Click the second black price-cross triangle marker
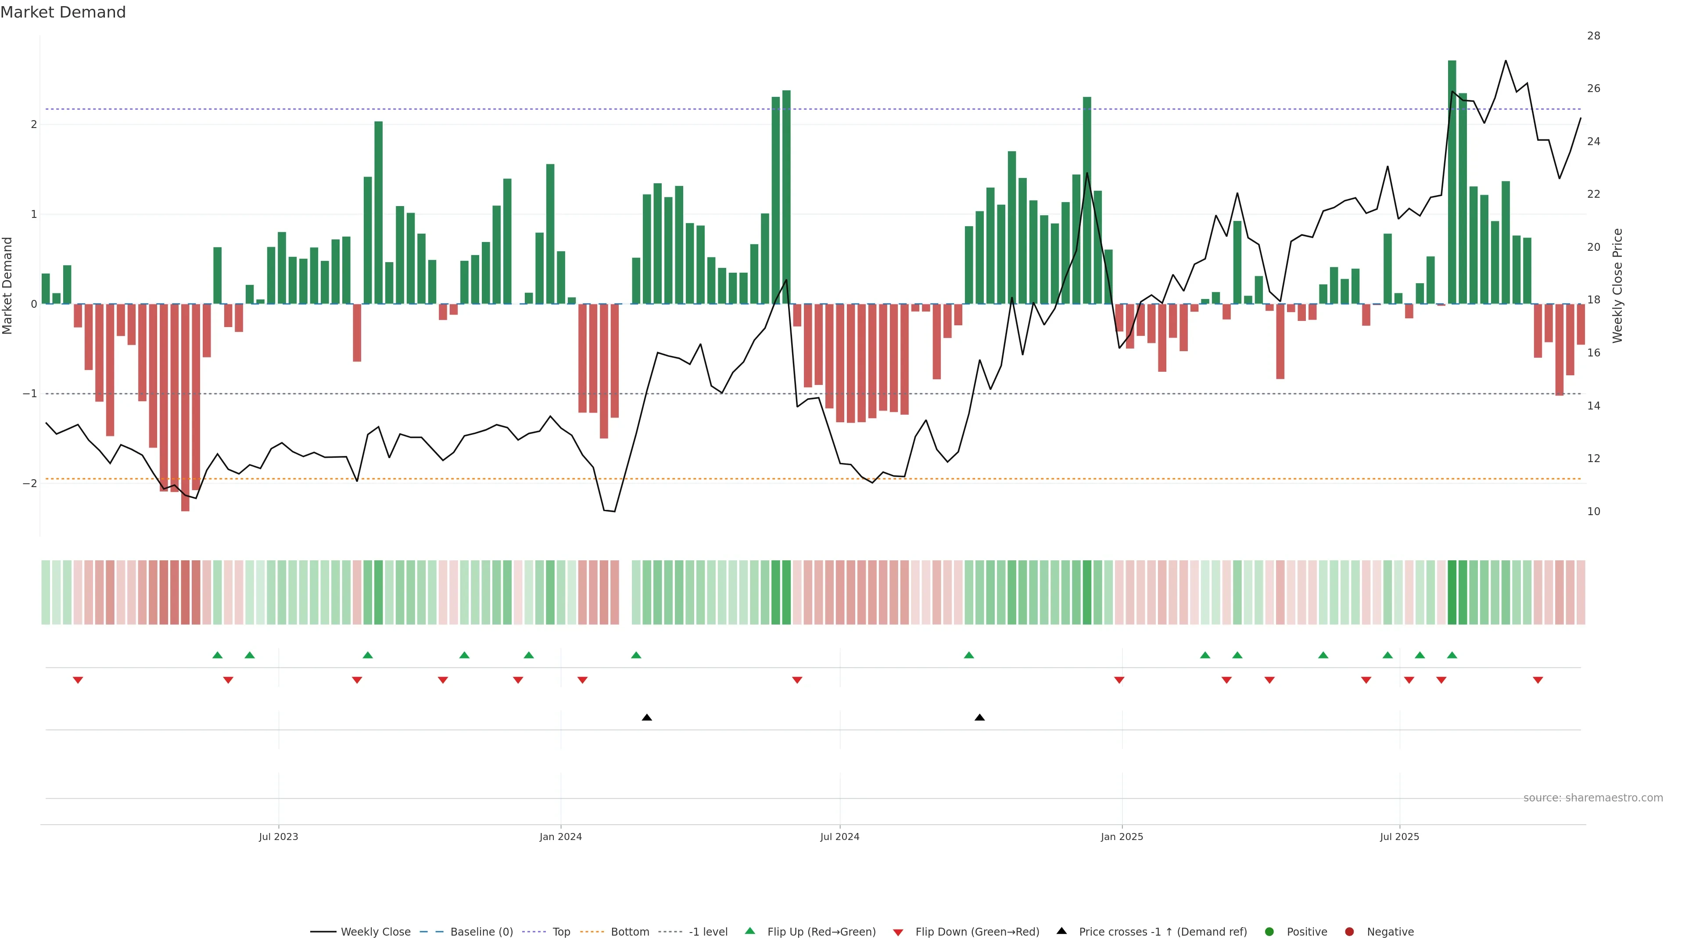 click(979, 718)
